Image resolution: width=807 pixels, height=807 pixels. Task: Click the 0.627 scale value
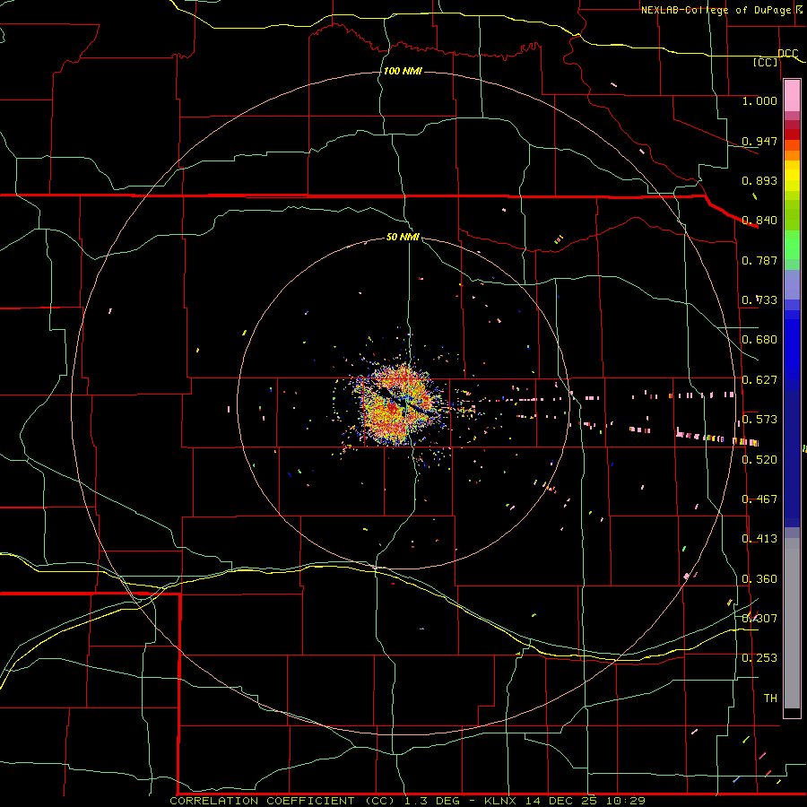point(759,380)
